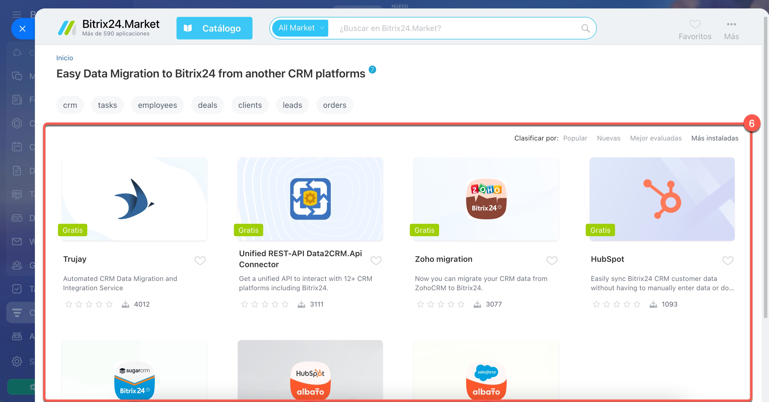The height and width of the screenshot is (402, 769).
Task: Open the HubSpot title
Action: 607,259
